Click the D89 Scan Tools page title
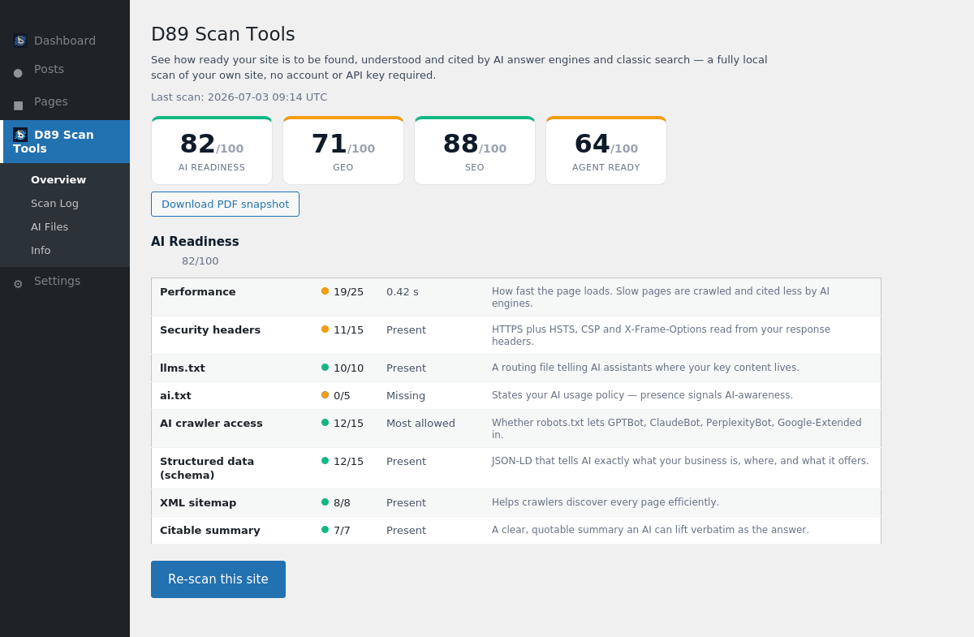This screenshot has height=637, width=974. tap(223, 34)
